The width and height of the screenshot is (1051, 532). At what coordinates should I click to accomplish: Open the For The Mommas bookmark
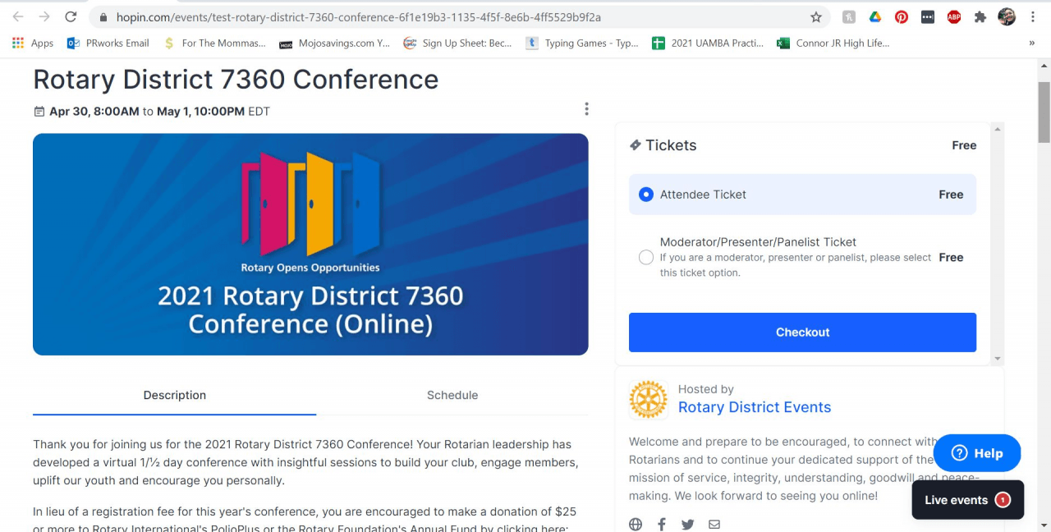215,44
